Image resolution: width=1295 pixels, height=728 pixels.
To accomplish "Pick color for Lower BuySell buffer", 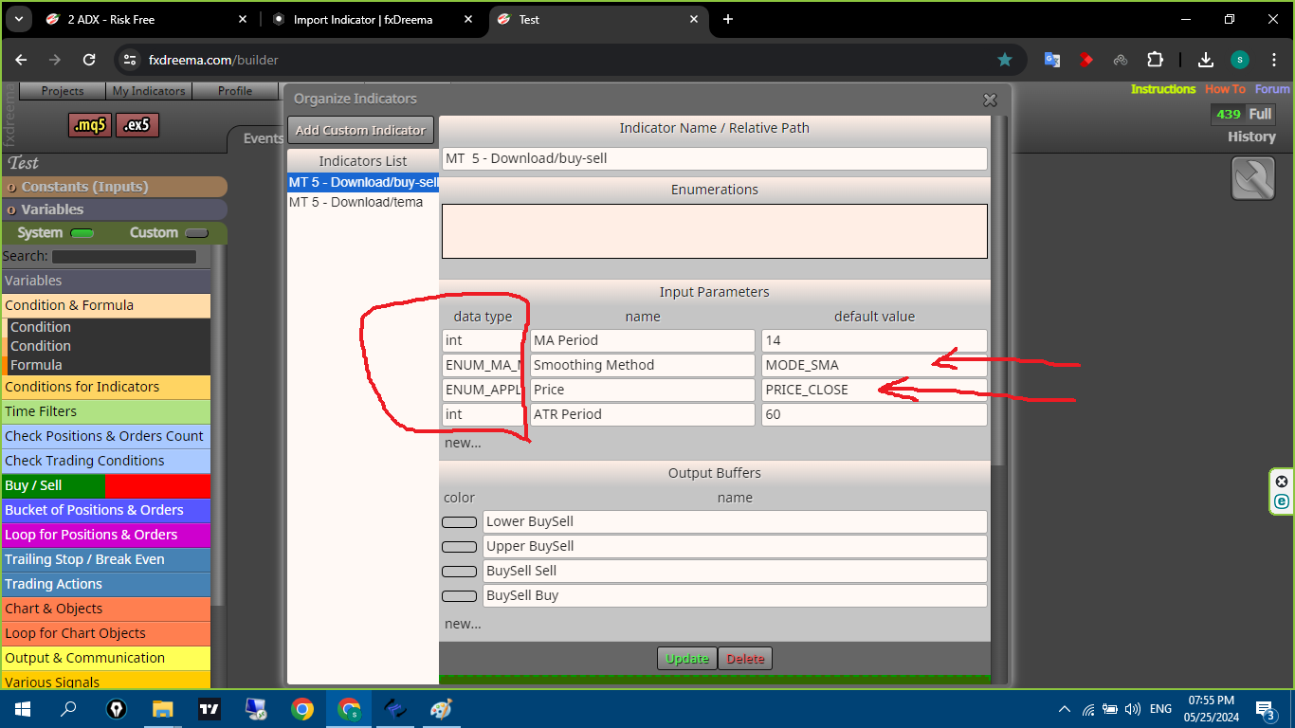I will (460, 522).
